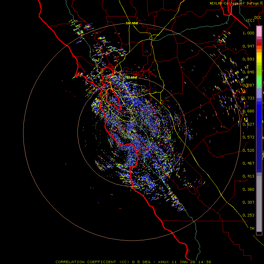Screen dimensions: 264x264
Task: Click the 0.733 legend value
Action: click(248, 98)
